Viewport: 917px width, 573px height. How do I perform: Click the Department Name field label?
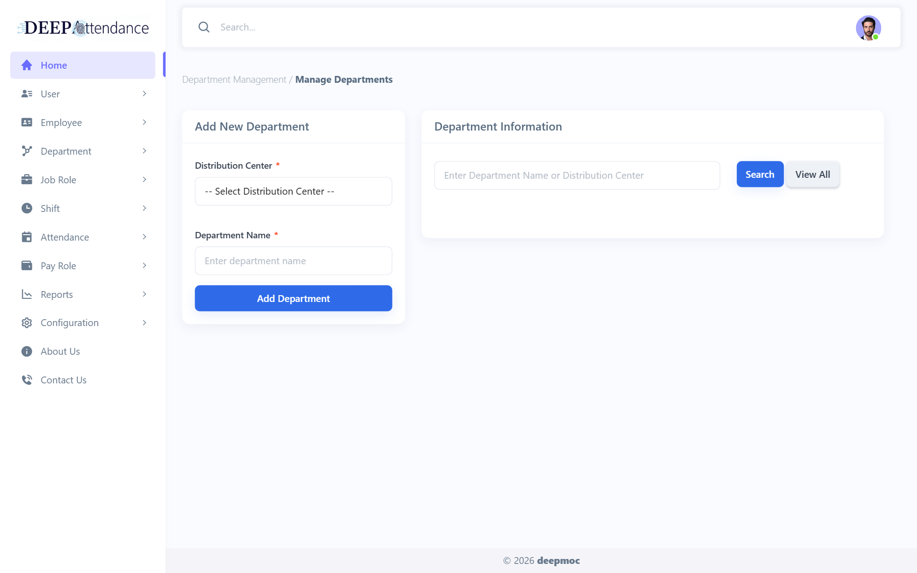coord(232,235)
